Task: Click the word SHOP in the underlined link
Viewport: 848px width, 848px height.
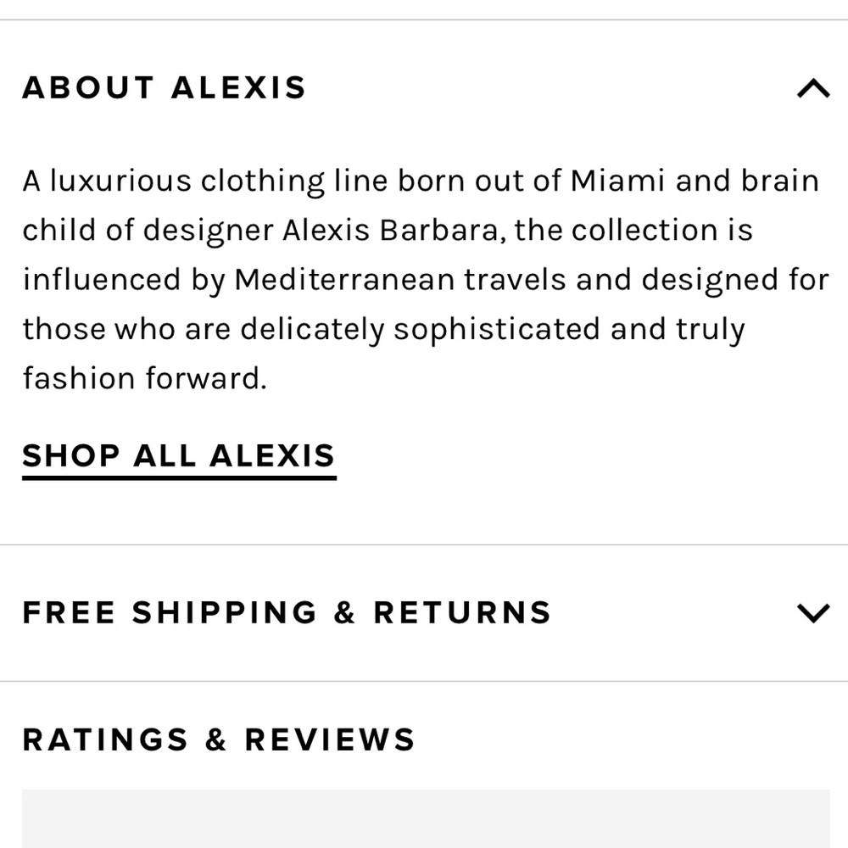Action: pyautogui.click(x=71, y=455)
